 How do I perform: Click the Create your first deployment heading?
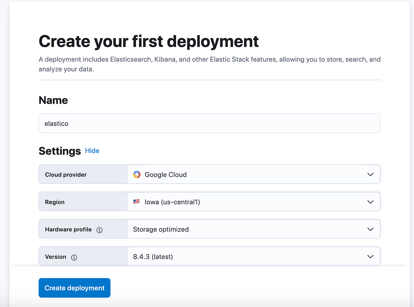(x=149, y=42)
